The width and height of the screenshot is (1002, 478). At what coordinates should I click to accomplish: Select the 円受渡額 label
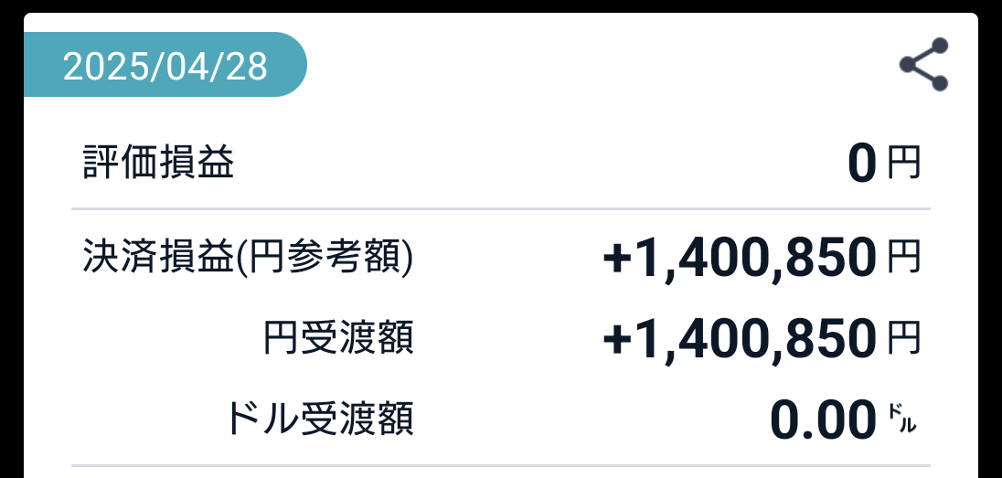click(338, 339)
